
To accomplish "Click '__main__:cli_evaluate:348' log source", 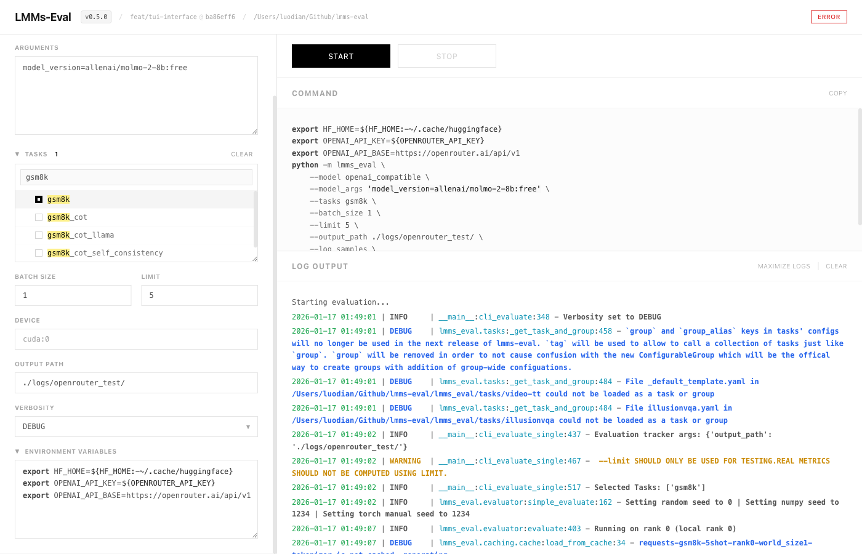I will (494, 317).
